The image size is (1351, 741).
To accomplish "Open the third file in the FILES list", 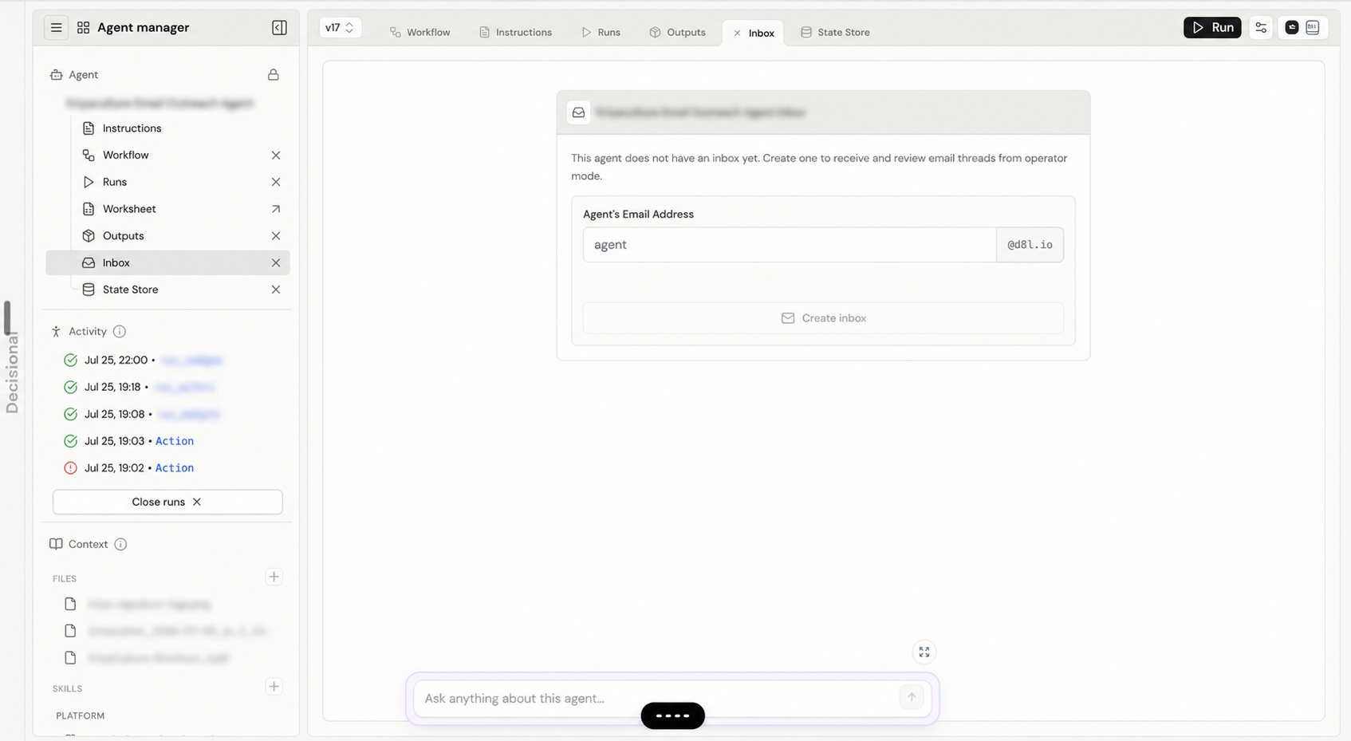I will tap(147, 658).
